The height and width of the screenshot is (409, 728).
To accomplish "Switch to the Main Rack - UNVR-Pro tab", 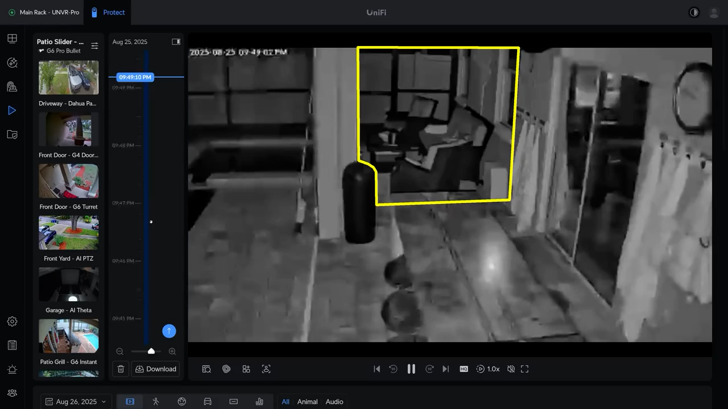I will [x=44, y=12].
